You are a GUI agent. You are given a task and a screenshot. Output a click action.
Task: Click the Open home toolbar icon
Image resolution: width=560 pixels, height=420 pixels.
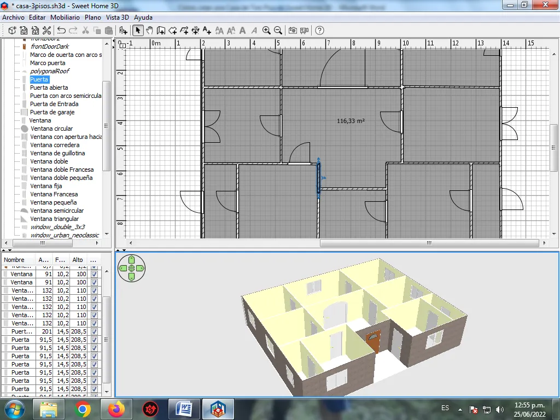coord(24,31)
